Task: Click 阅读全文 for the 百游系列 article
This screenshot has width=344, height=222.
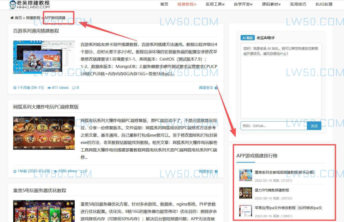Action: coord(208,88)
